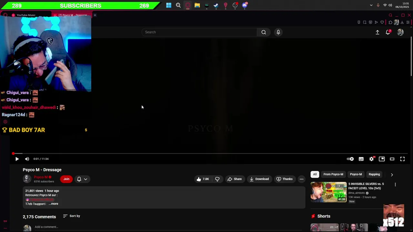The height and width of the screenshot is (232, 413).
Task: Take a snapshot with Opera snapshot tool
Action: point(365,22)
